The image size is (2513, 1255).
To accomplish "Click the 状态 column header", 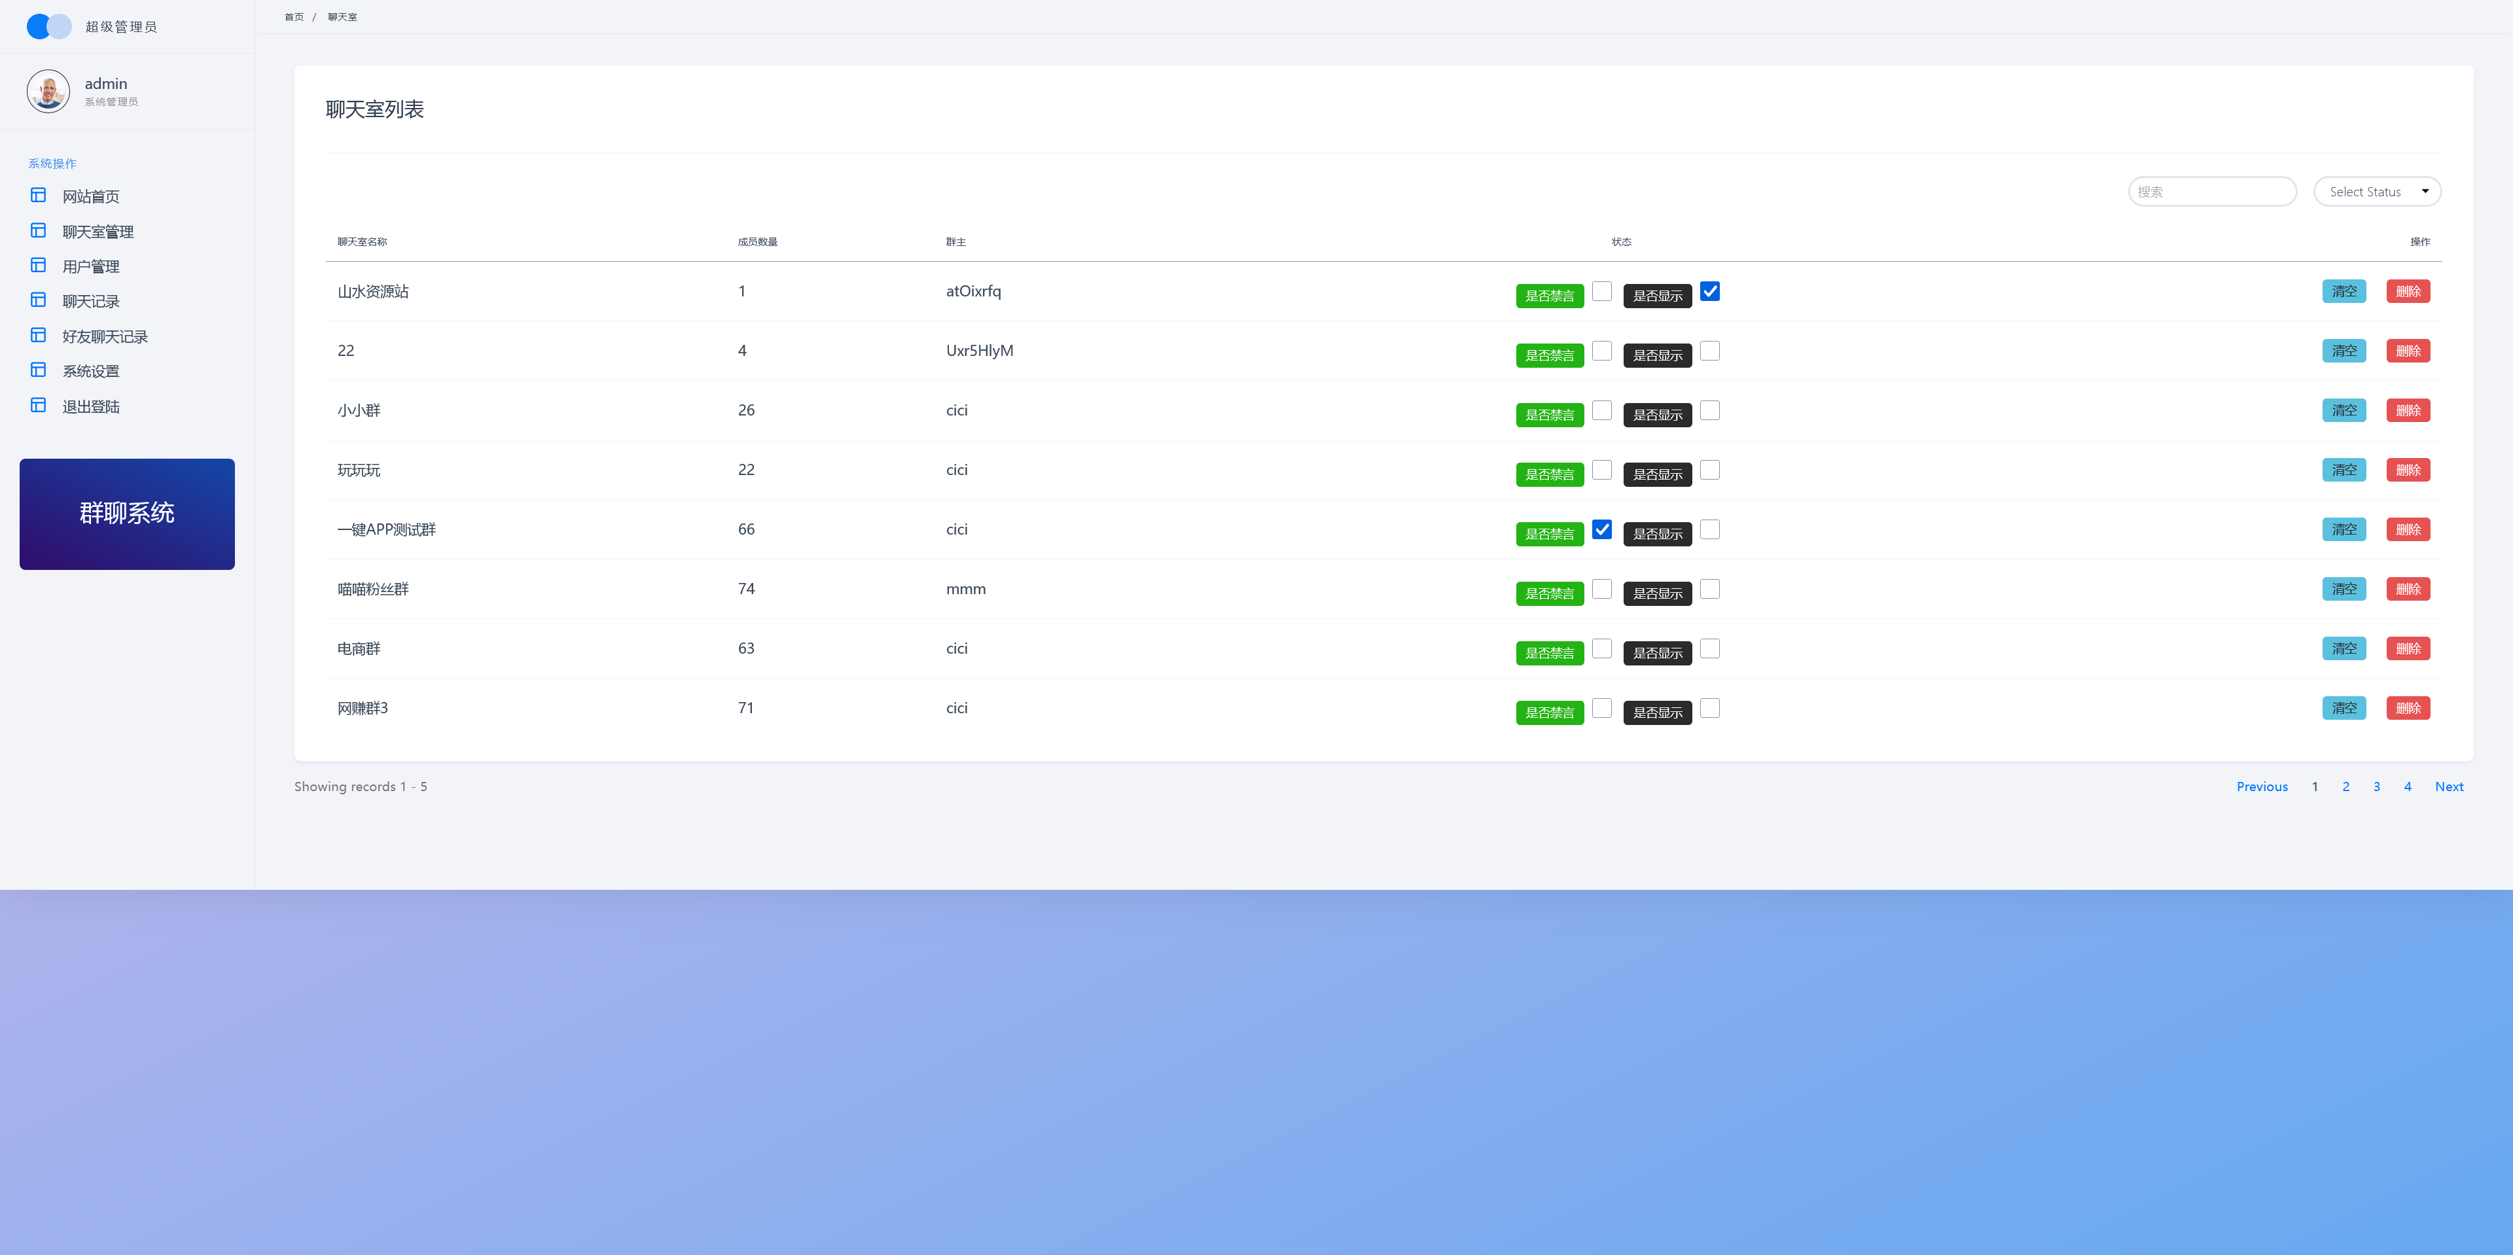I will [1620, 242].
